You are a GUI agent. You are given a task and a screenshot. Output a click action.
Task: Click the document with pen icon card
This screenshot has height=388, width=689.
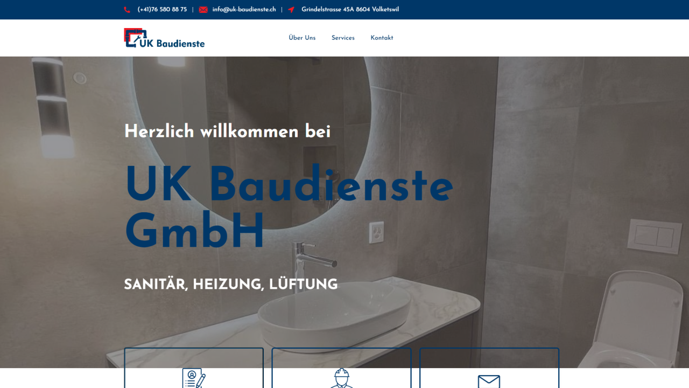click(x=194, y=368)
